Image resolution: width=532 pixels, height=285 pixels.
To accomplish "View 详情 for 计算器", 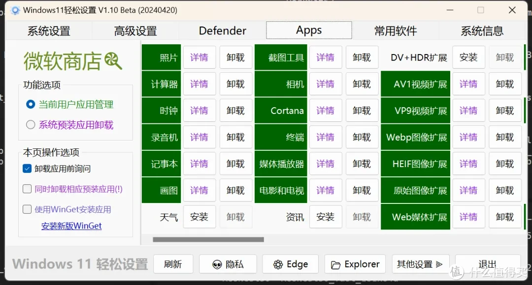I will click(199, 84).
